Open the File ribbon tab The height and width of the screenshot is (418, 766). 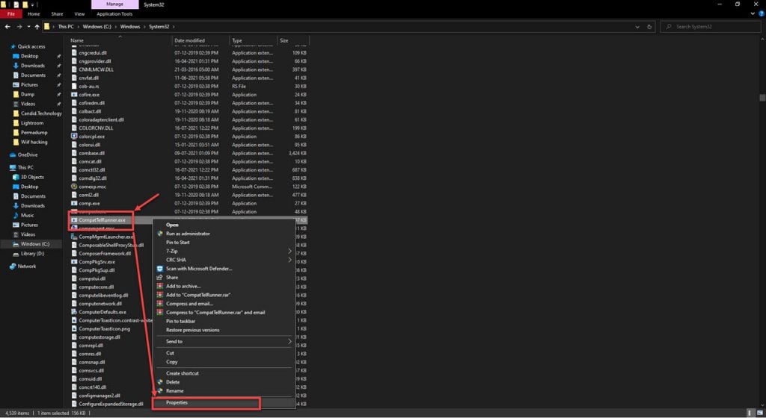click(10, 14)
